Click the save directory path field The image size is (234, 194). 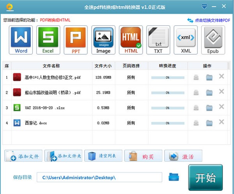(99, 178)
